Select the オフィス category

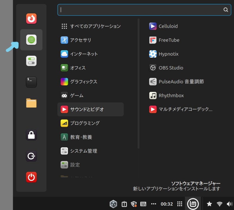(x=91, y=68)
